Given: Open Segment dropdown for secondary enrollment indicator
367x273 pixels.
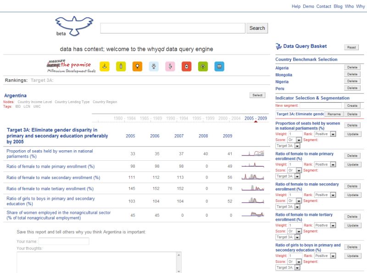Looking at the screenshot, I should [x=288, y=207].
